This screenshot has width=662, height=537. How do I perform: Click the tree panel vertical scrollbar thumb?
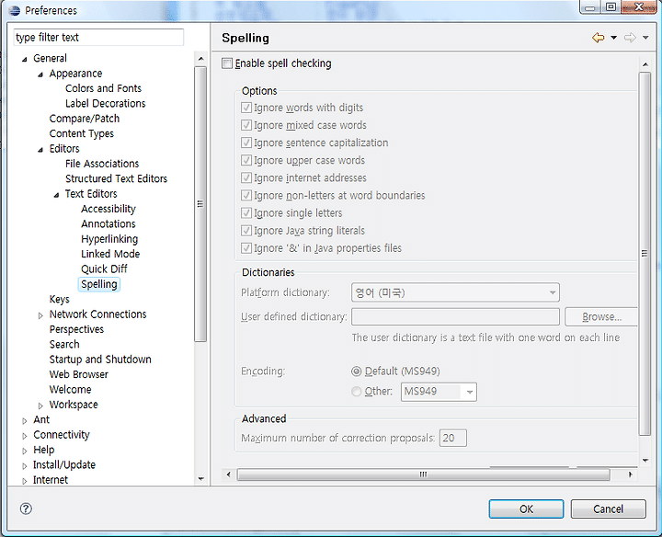click(200, 204)
